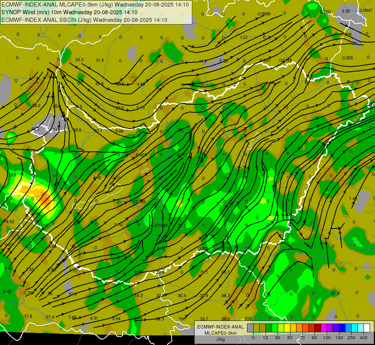Image resolution: width=375 pixels, height=345 pixels.
Task: Click the map value 9.97
Action: point(9,245)
